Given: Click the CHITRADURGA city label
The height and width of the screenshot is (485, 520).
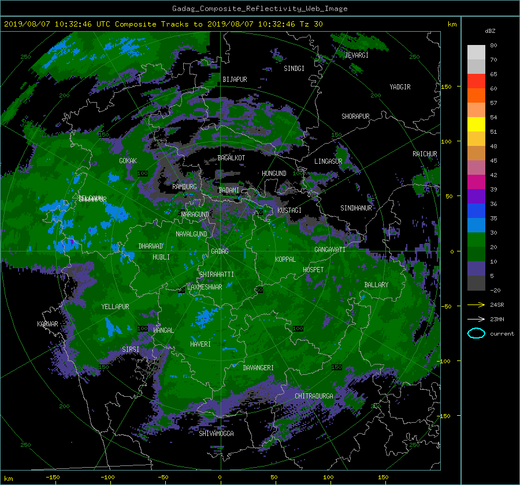Looking at the screenshot, I should (x=314, y=396).
